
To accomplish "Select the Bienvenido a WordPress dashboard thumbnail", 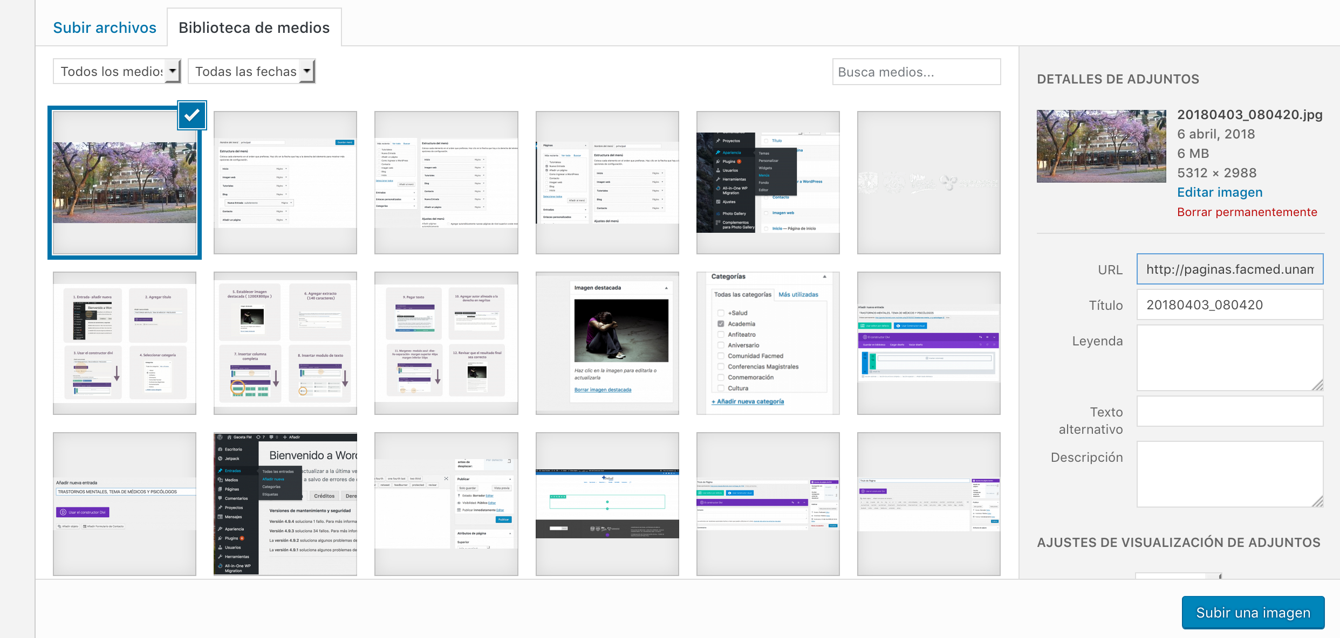I will (x=285, y=503).
